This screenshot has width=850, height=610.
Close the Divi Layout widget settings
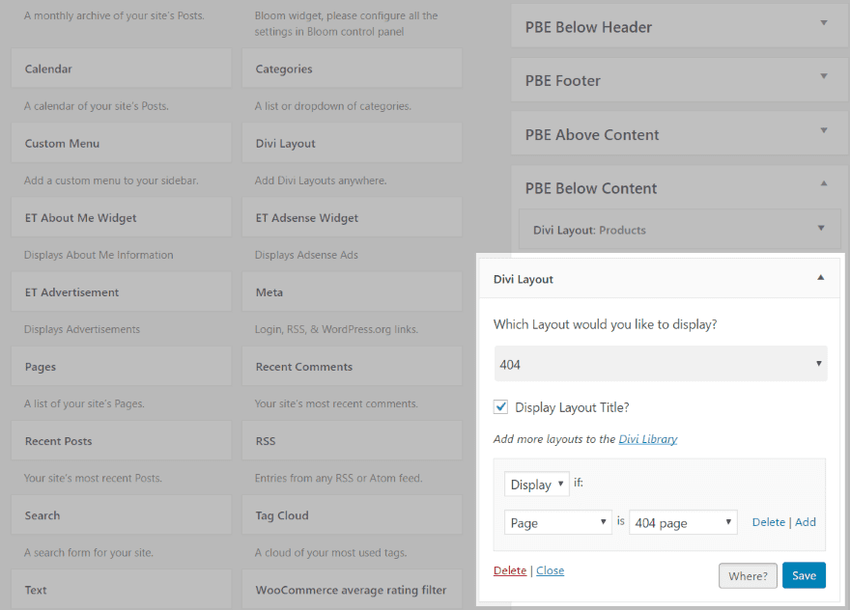click(551, 570)
